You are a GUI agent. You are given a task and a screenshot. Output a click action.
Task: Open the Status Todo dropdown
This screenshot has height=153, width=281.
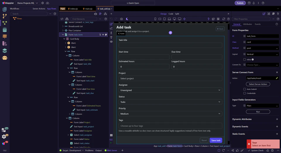170,102
